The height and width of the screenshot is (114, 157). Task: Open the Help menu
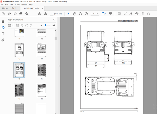[31, 4]
